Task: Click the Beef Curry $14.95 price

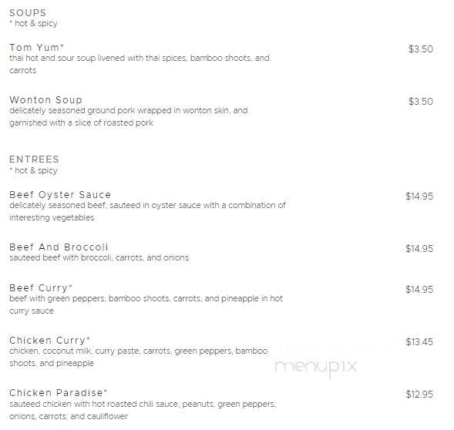Action: point(419,290)
